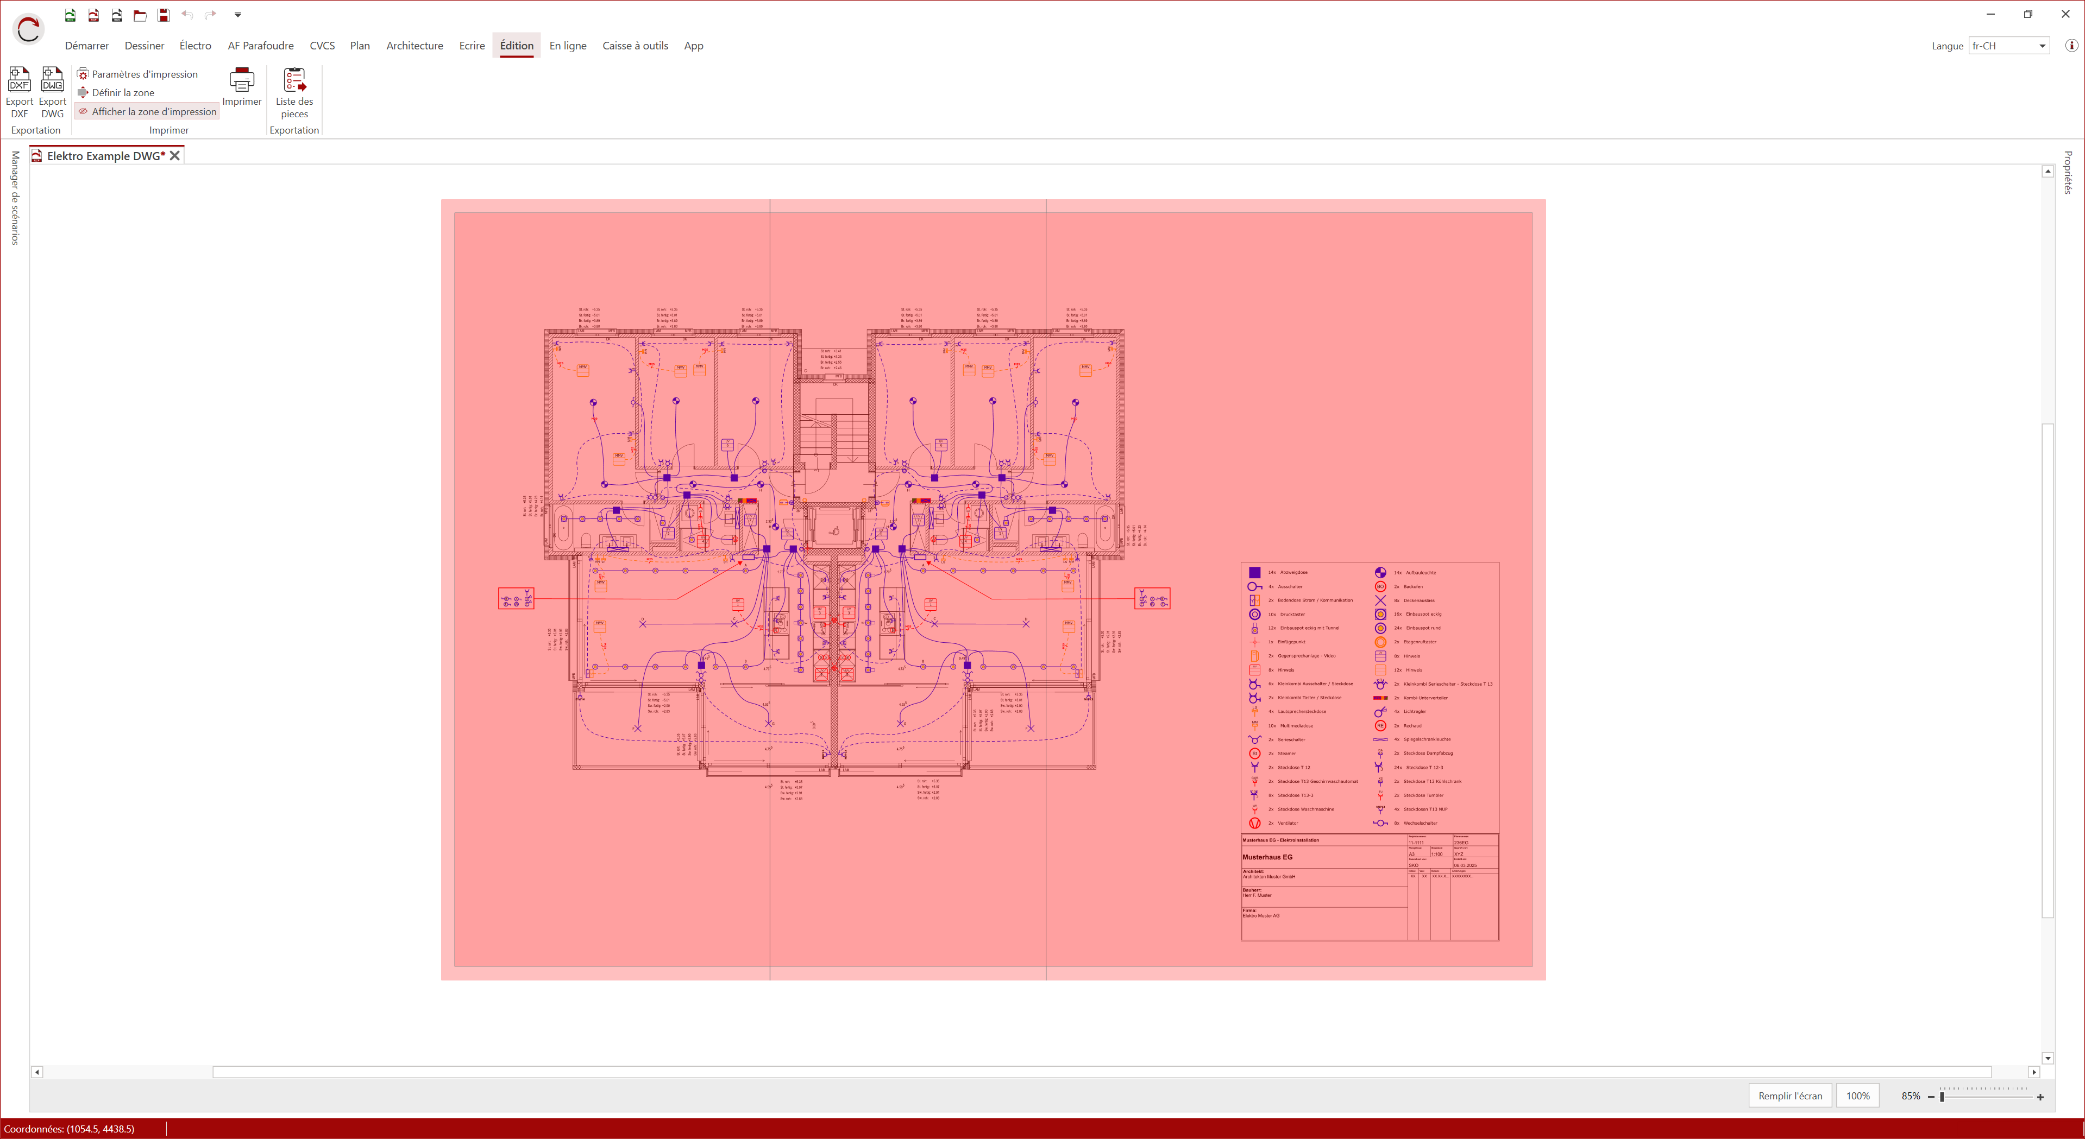The width and height of the screenshot is (2085, 1139).
Task: Click the 100% zoom button
Action: (x=1857, y=1096)
